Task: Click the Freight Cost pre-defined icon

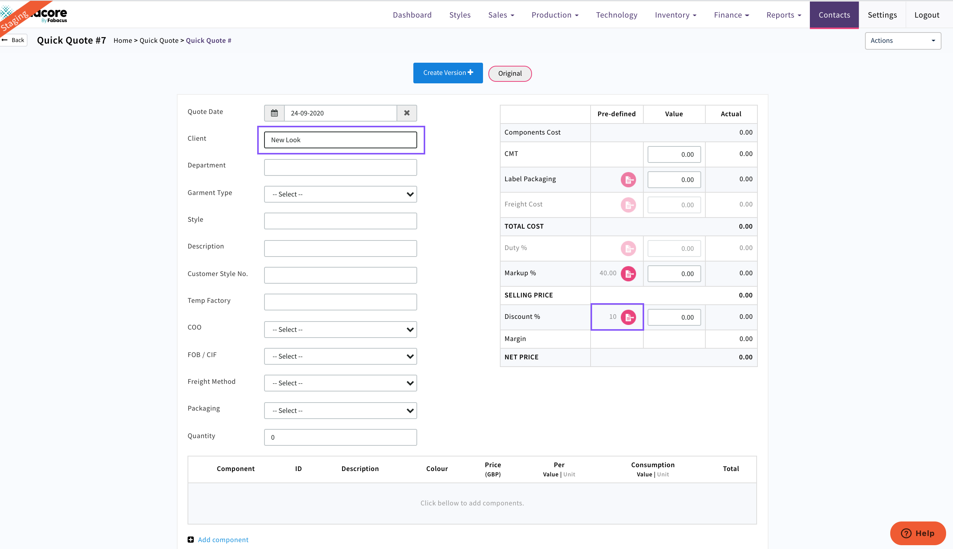Action: 628,205
